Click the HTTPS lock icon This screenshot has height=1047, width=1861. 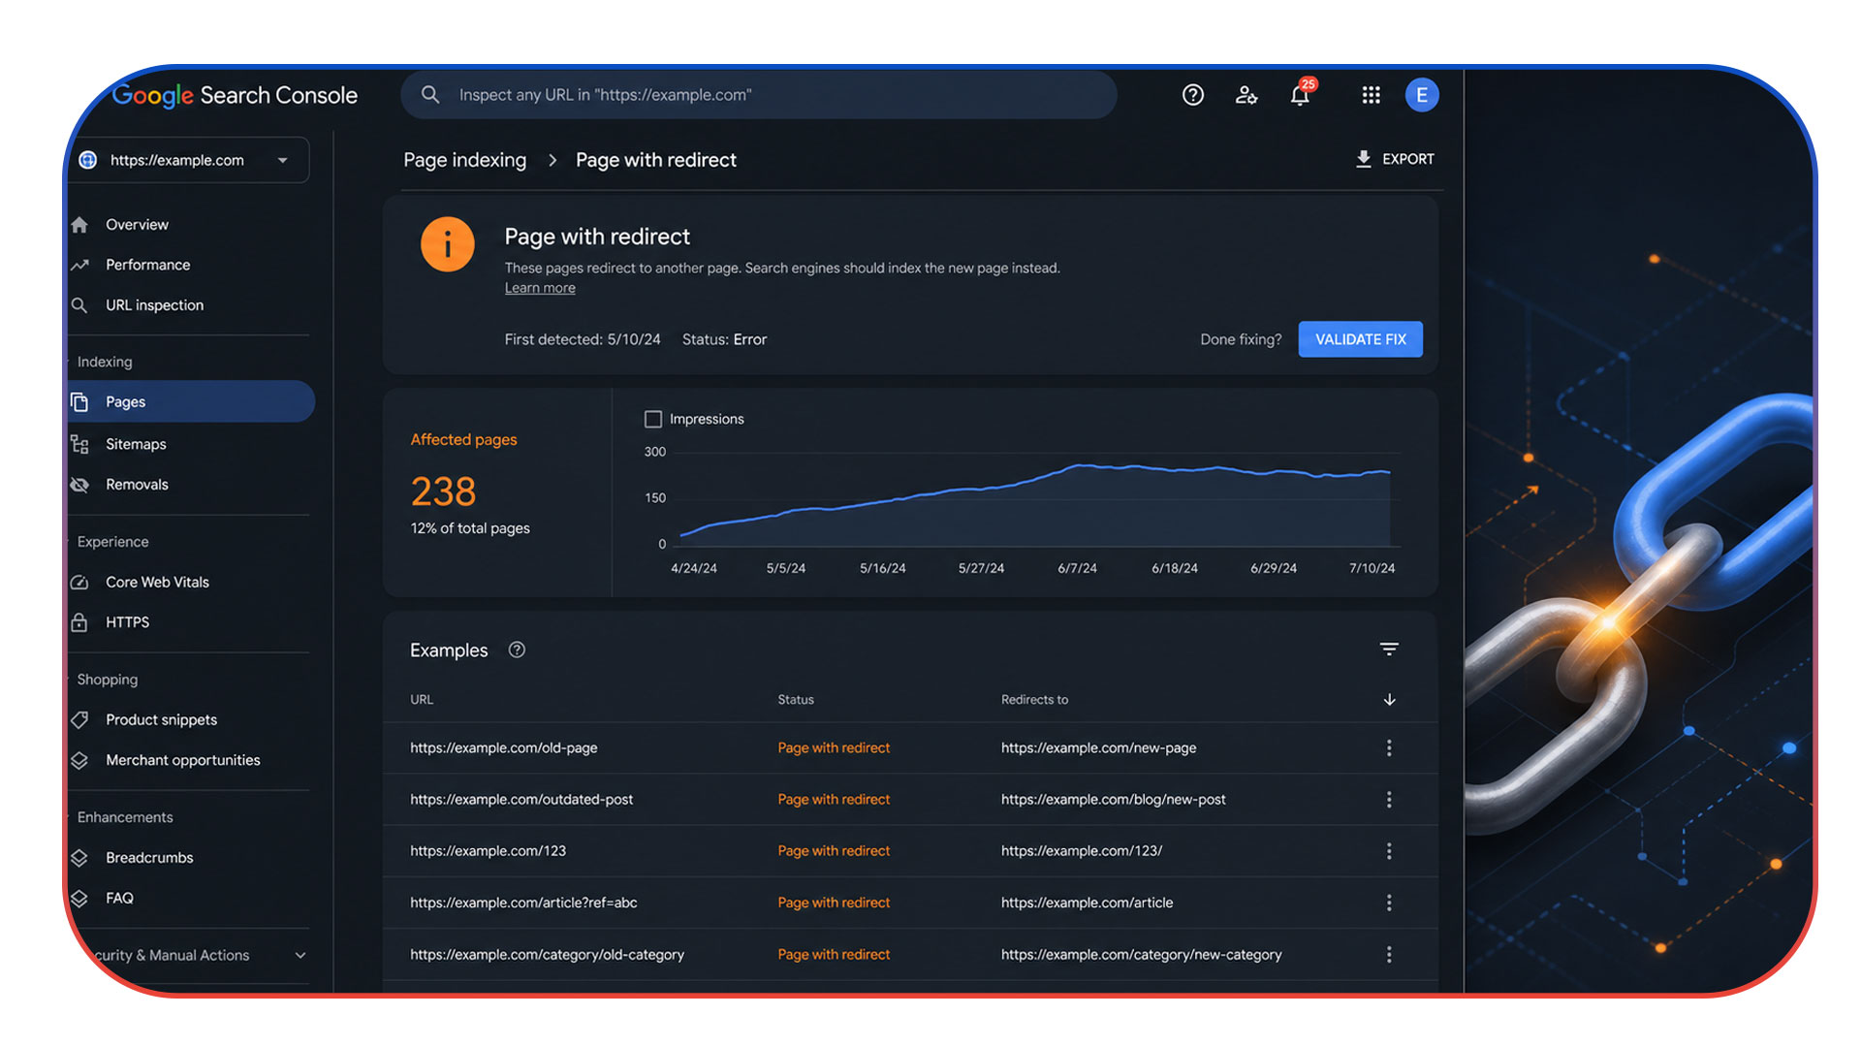(79, 622)
